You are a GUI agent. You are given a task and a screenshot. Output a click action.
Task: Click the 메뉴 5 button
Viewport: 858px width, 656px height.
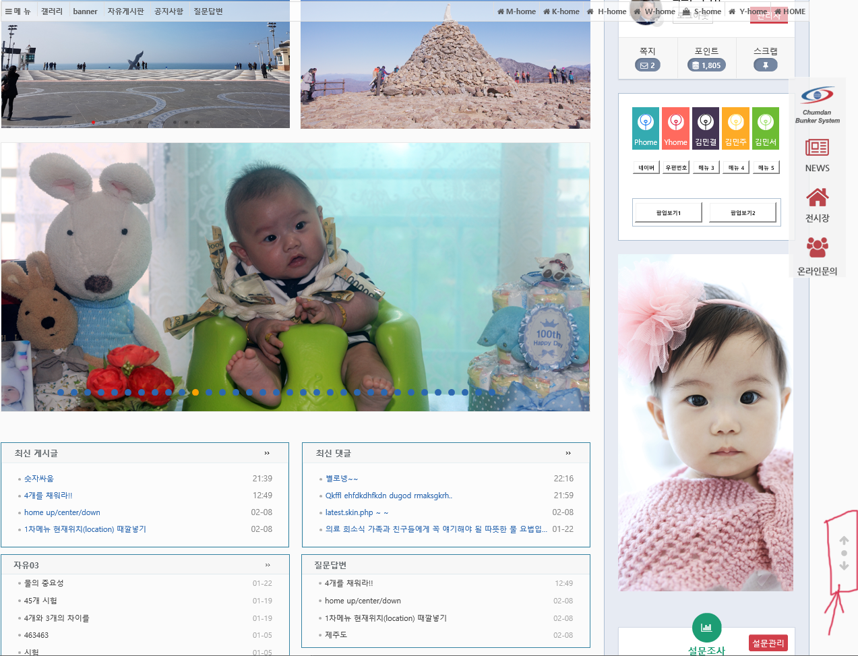point(766,168)
